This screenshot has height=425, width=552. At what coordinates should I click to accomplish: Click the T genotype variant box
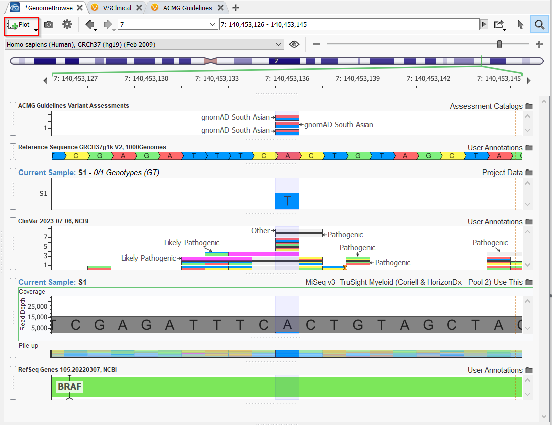click(x=287, y=201)
